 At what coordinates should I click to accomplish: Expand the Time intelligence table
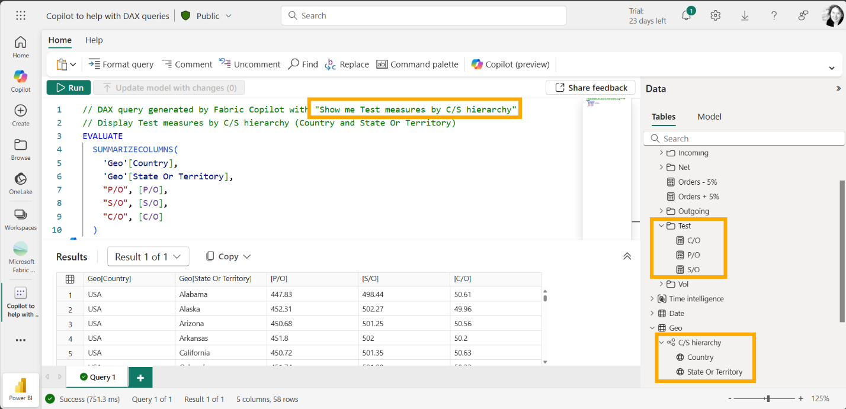652,299
